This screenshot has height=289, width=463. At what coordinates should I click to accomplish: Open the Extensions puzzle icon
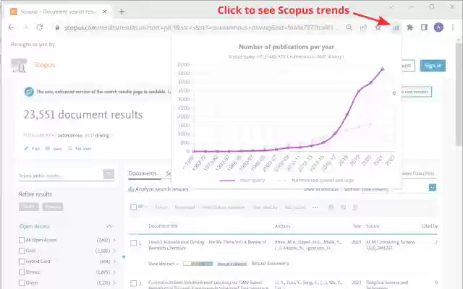tap(410, 27)
